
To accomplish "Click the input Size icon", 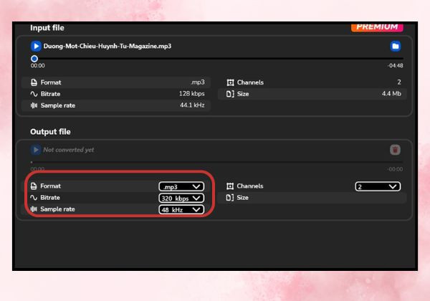I will [230, 94].
